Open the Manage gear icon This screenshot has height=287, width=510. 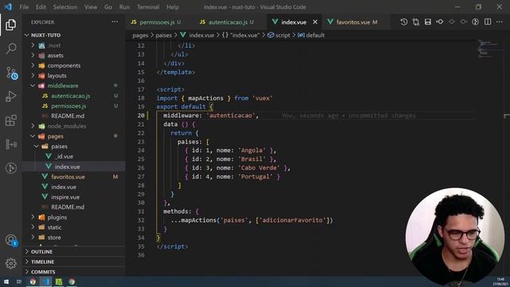10,263
